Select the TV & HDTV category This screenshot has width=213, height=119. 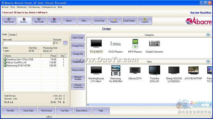[96, 46]
